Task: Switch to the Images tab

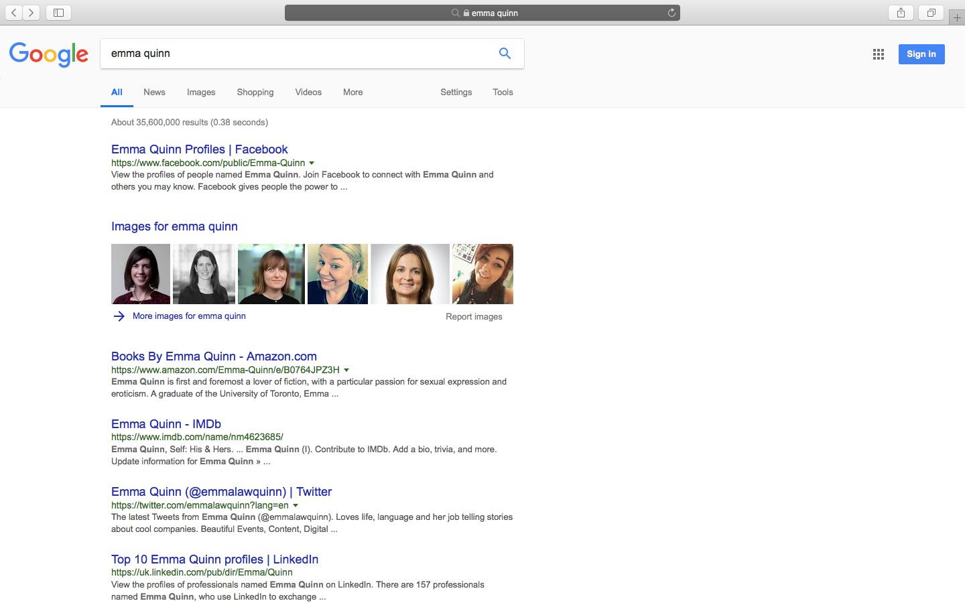Action: 201,92
